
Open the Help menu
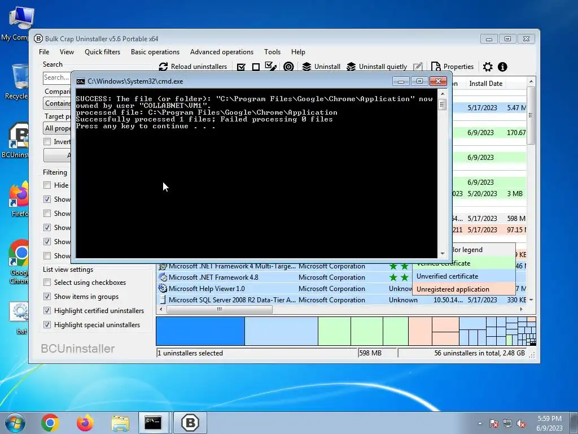click(298, 52)
